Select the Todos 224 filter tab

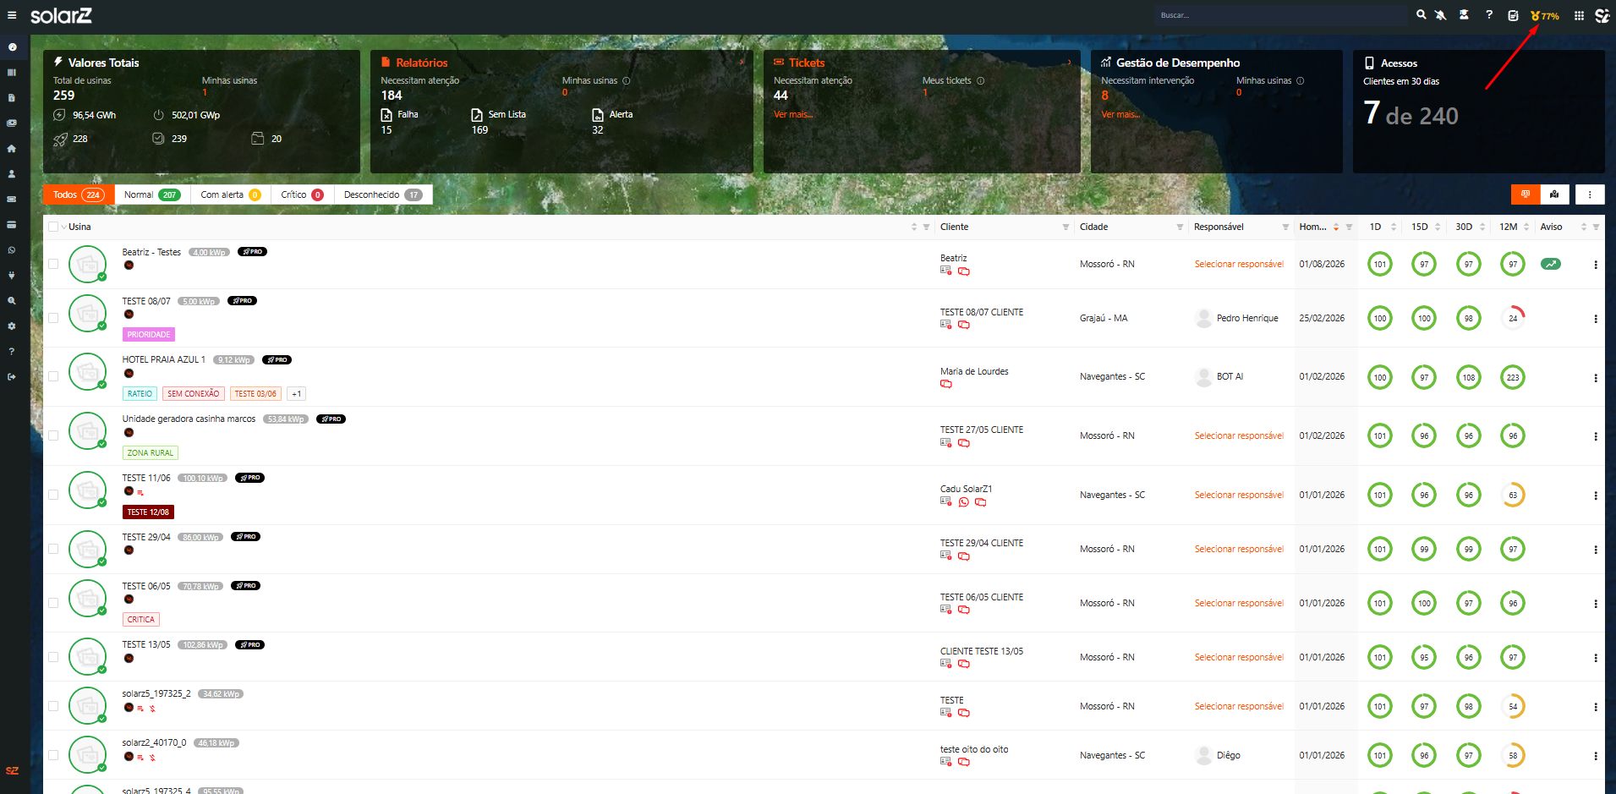(79, 194)
